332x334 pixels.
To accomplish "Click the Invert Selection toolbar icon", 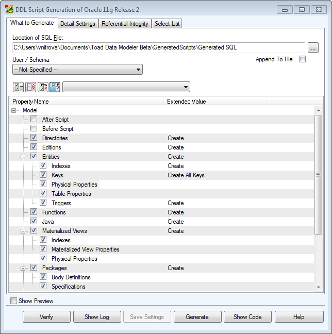I will click(43, 87).
